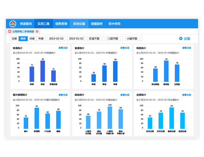Click the 短视频 bar in 图片视频统计 chart
The width and height of the screenshot is (204, 157).
[37, 118]
